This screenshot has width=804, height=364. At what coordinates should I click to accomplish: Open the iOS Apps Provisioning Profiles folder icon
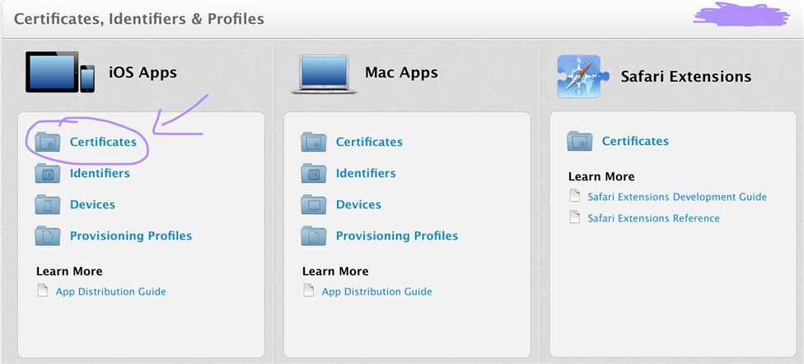coord(48,236)
